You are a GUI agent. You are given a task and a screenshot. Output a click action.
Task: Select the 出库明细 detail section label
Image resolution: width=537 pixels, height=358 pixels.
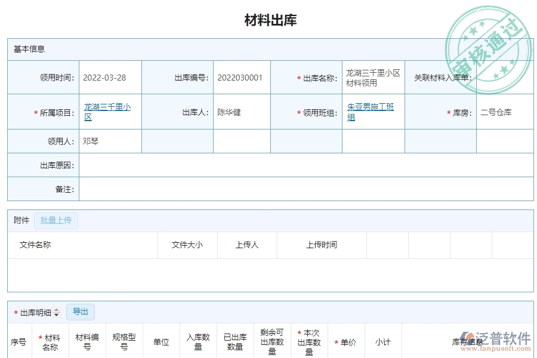tap(35, 311)
